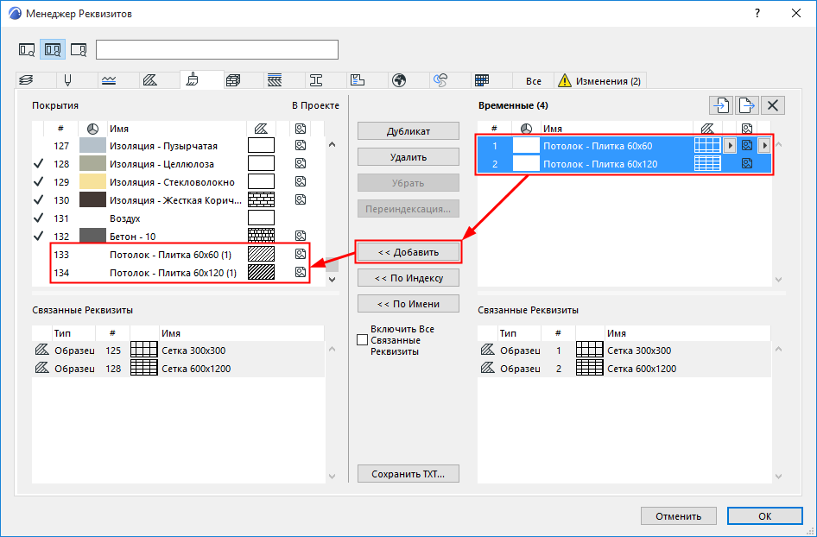Switch to the Изменения (2) tab

[x=599, y=81]
